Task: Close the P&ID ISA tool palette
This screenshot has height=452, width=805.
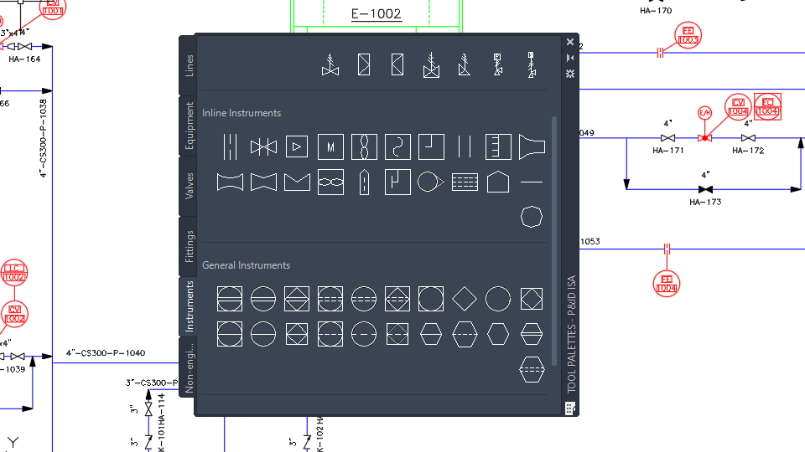Action: point(570,42)
